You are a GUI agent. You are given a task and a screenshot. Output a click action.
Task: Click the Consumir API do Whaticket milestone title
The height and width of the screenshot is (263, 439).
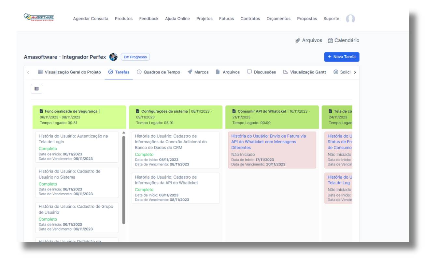pyautogui.click(x=262, y=111)
